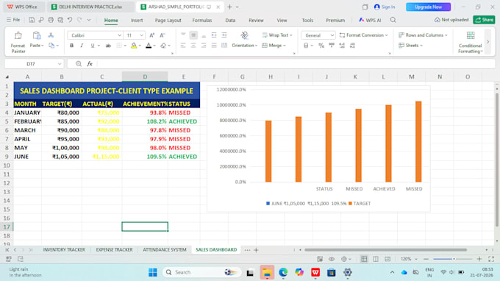Middle-align the cell vertically

pos(193,35)
